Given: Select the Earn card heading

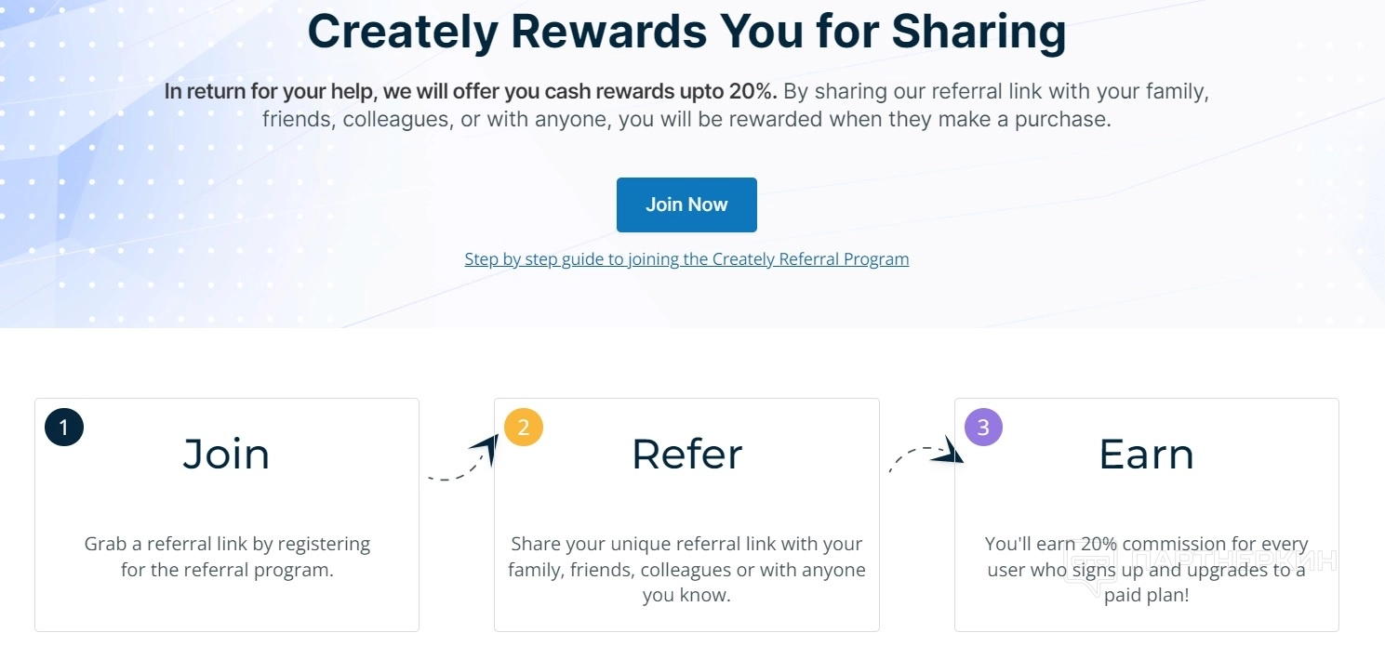Looking at the screenshot, I should [x=1146, y=455].
